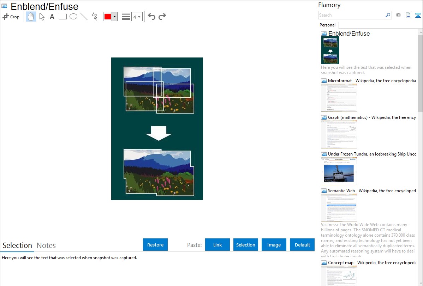Viewport: 423px width, 286px height.
Task: Click the Enblend/Enfuse title icon
Action: click(x=5, y=6)
